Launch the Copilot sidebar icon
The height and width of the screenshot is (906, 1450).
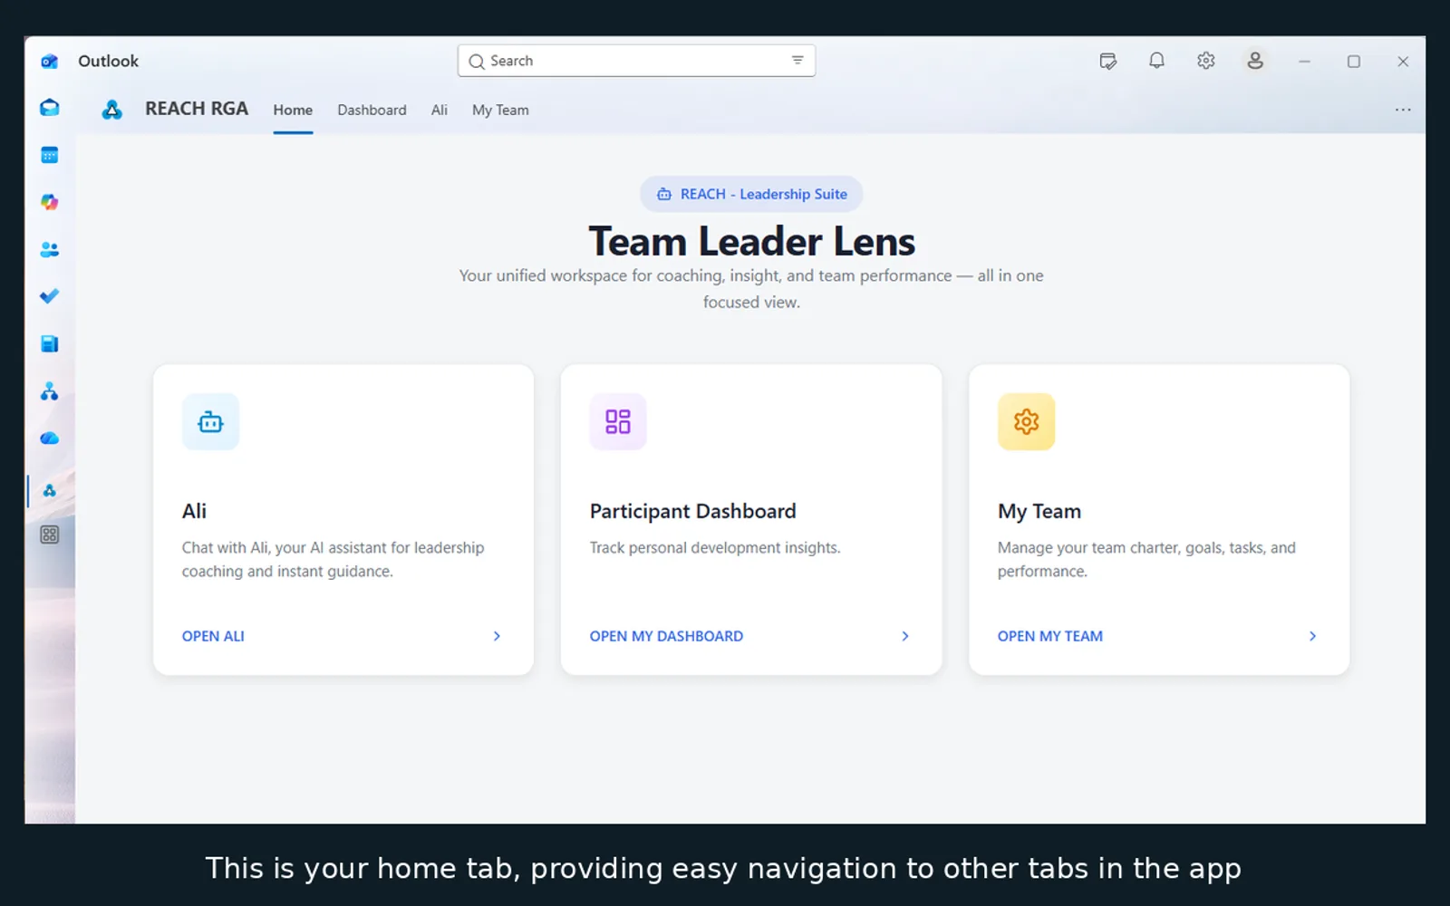[50, 202]
